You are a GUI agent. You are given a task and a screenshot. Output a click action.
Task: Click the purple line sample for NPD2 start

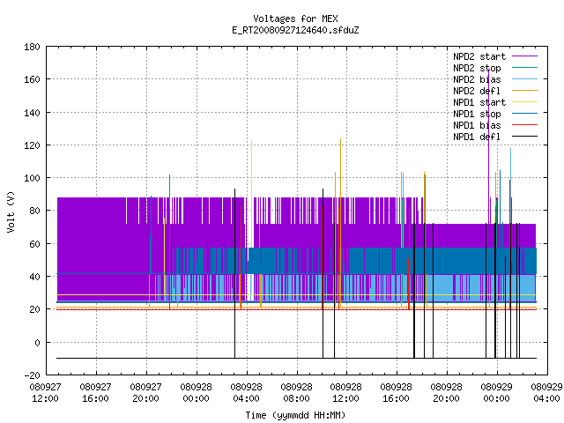click(x=524, y=56)
